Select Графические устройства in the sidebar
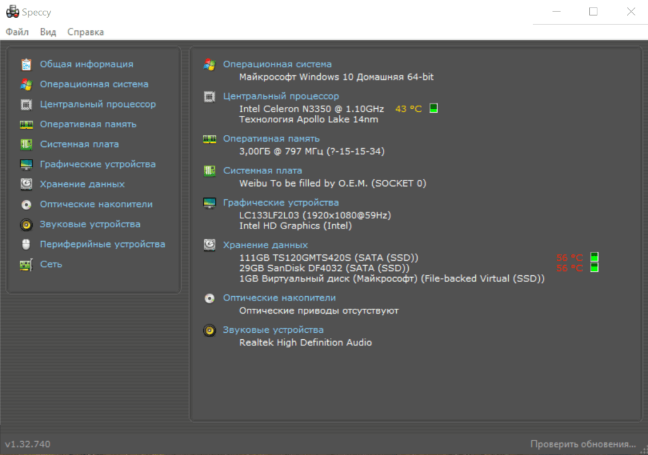The height and width of the screenshot is (455, 648). 97,165
